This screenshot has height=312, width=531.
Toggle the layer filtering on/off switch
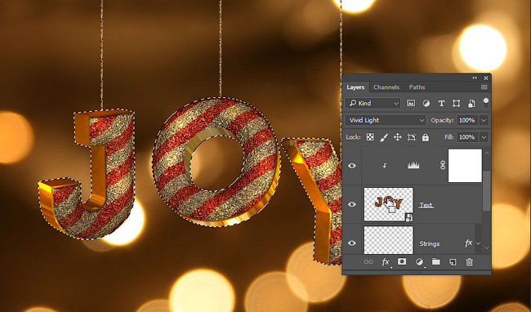pyautogui.click(x=486, y=103)
